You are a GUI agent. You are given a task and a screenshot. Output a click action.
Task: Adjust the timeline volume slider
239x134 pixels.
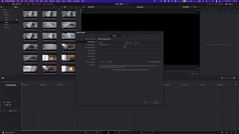tap(228, 78)
